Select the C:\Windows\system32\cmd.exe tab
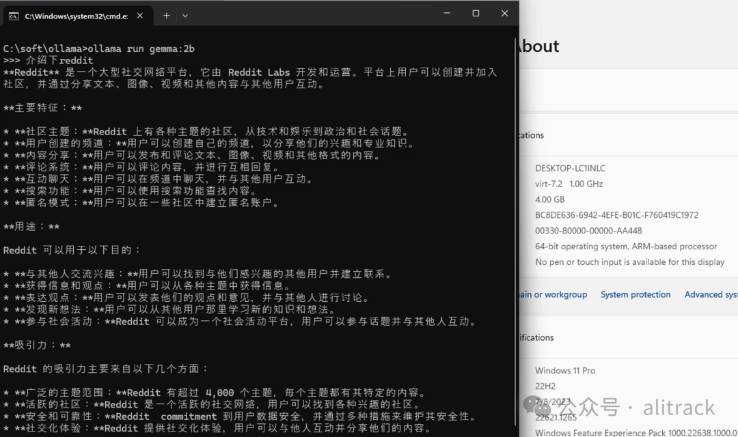The height and width of the screenshot is (437, 738). click(78, 16)
